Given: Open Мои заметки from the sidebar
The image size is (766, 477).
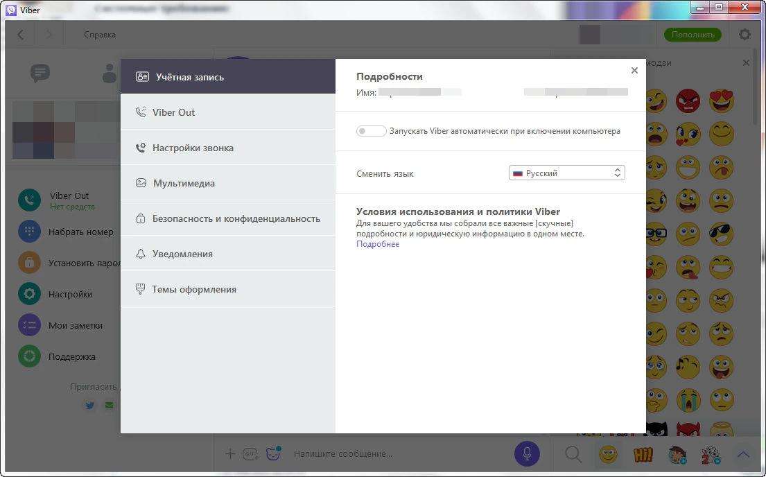Looking at the screenshot, I should (60, 325).
